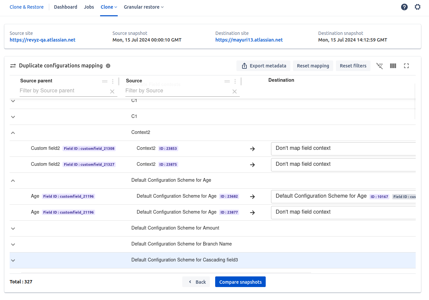Open the revyz-qa source site link
The width and height of the screenshot is (429, 300).
pyautogui.click(x=43, y=40)
